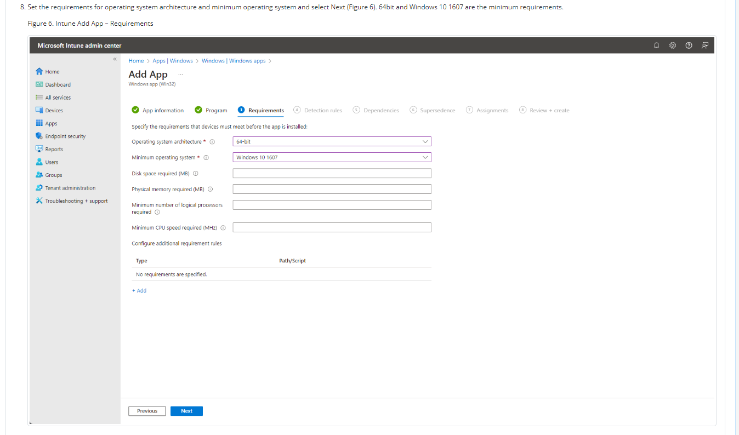Click the 'Figure 6. Intune Add App – Requirements' caption
Viewport: 739px width, 435px height.
pos(90,24)
